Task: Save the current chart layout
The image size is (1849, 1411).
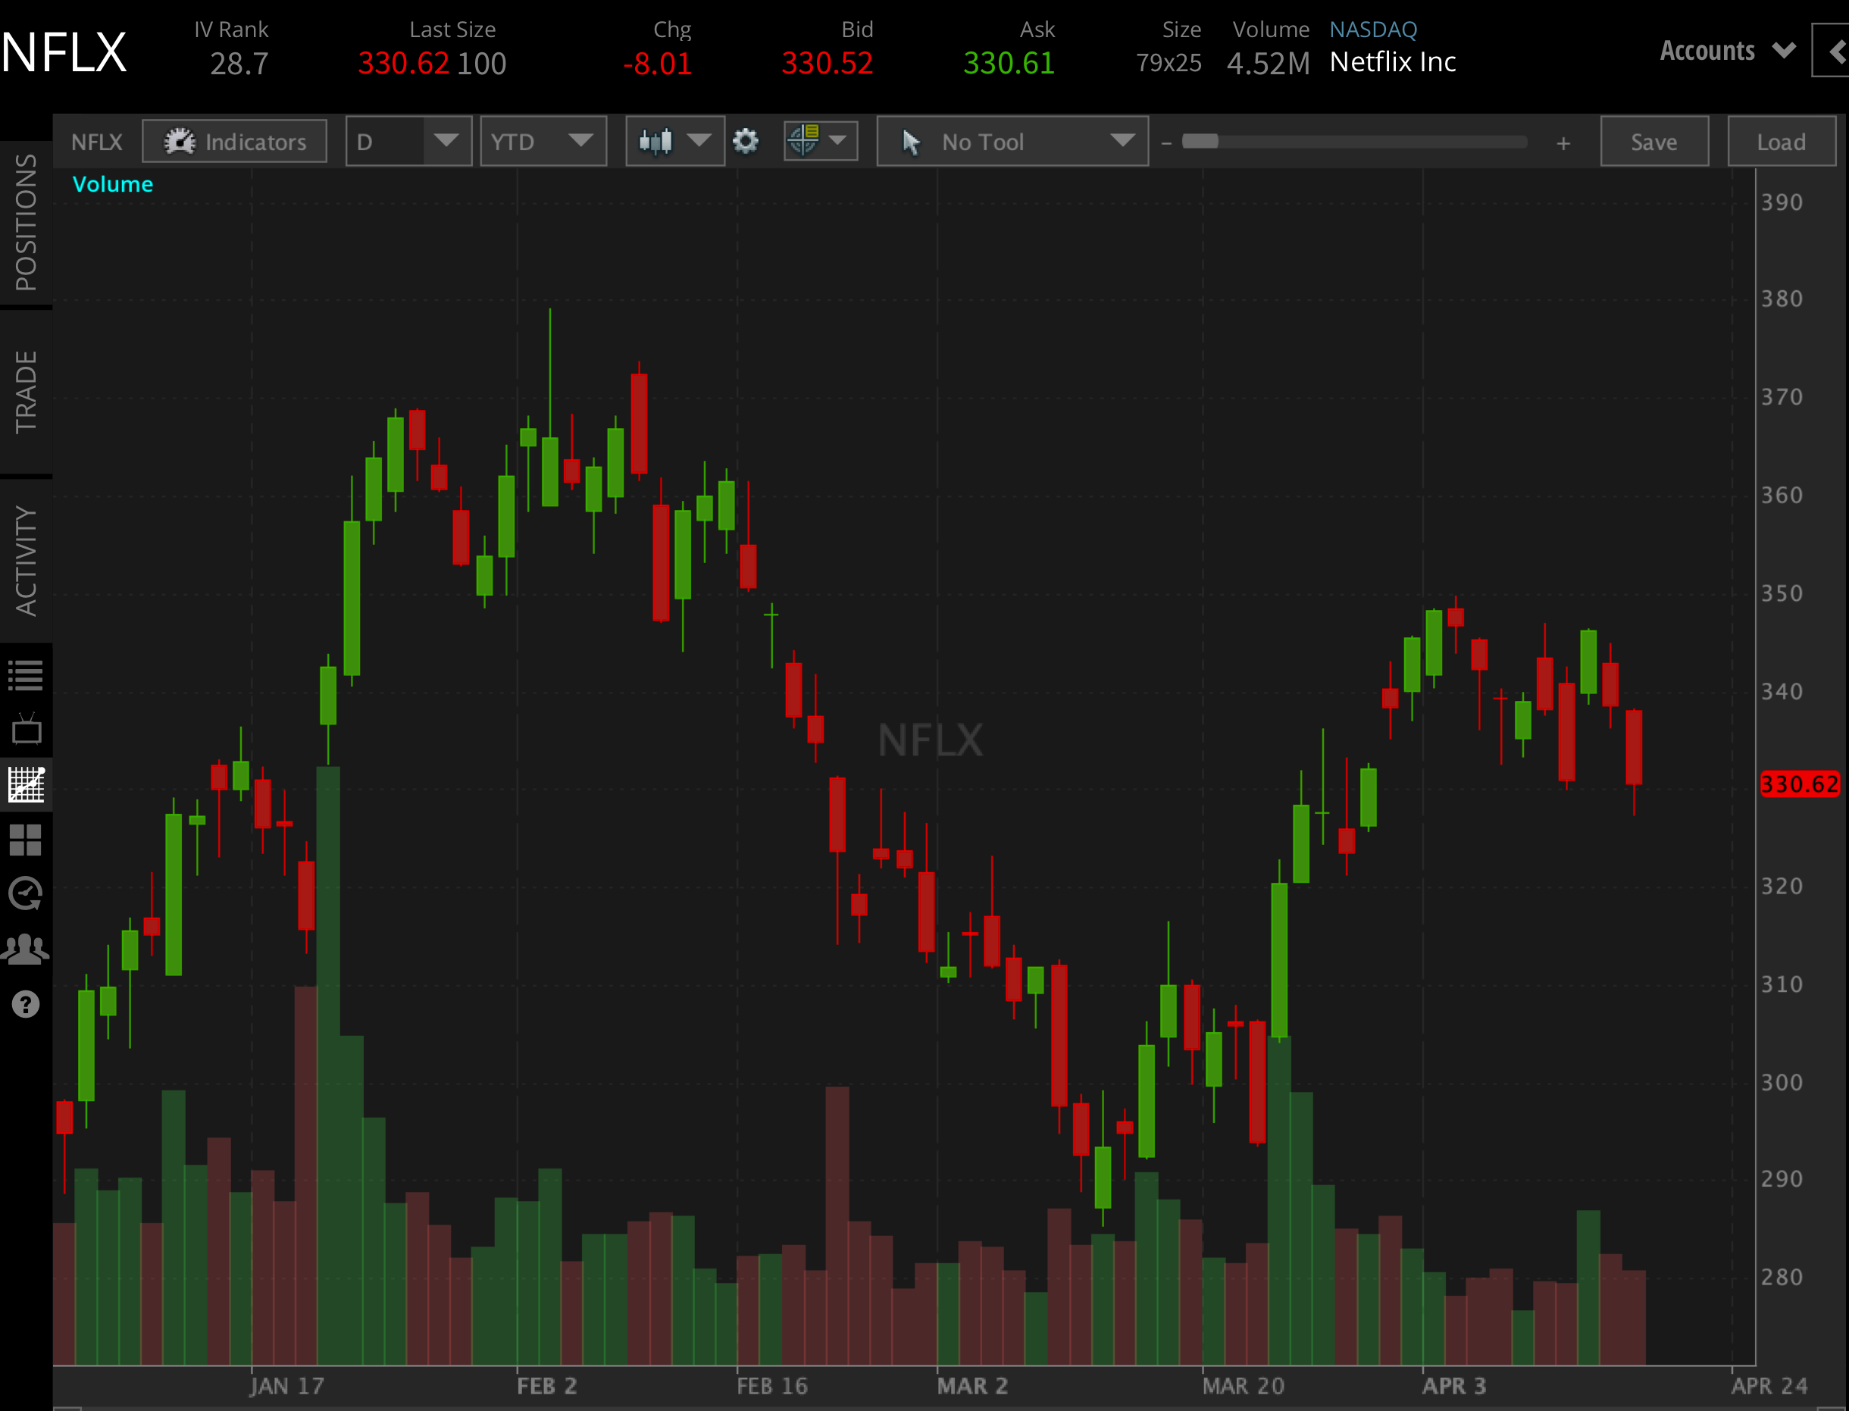Action: pyautogui.click(x=1654, y=141)
